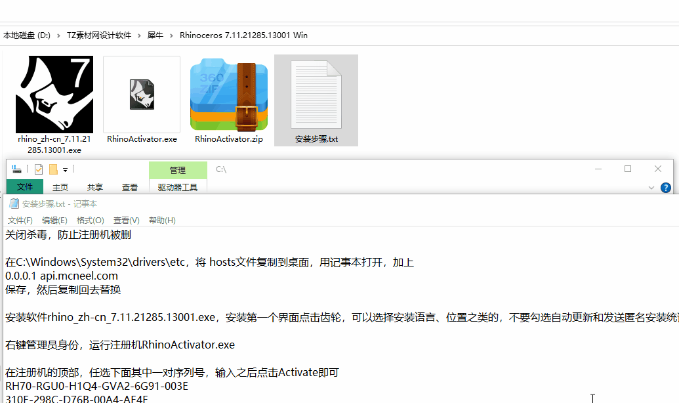679x403 pixels.
Task: Select the 安装步骤.txt file
Action: pyautogui.click(x=316, y=100)
